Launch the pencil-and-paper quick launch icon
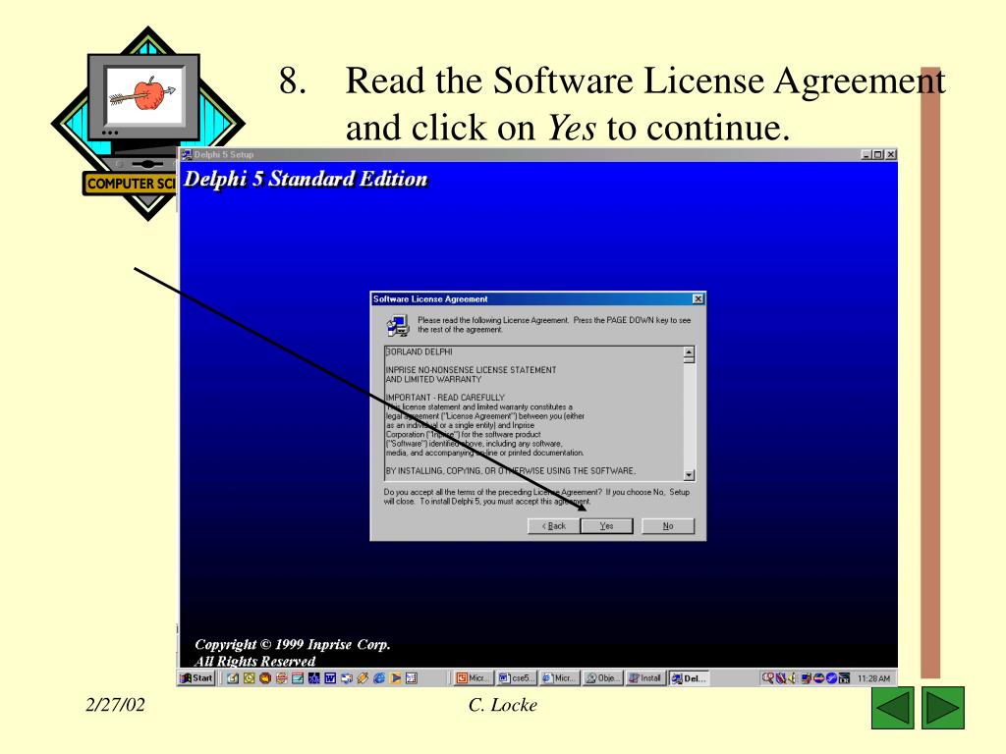The image size is (1006, 754). 233,677
